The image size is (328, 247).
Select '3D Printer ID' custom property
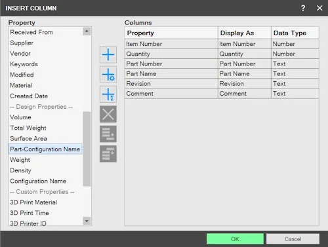pos(45,223)
